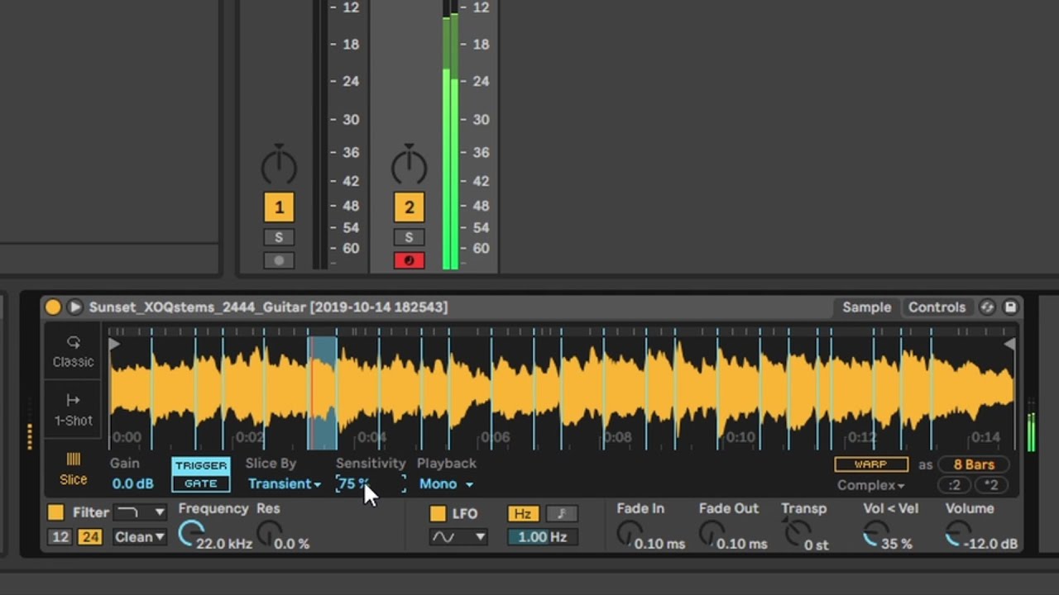Click the Volume knob showing -12.0 dB
This screenshot has width=1059, height=595.
click(958, 535)
